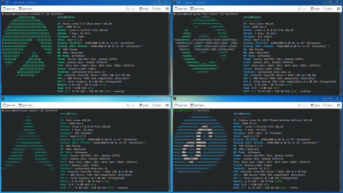Screen dimensions: 343x193
Task: Click the 'OS: Rocky Linux 9.6 (Blue Onyx)' line
Action: tap(84, 24)
